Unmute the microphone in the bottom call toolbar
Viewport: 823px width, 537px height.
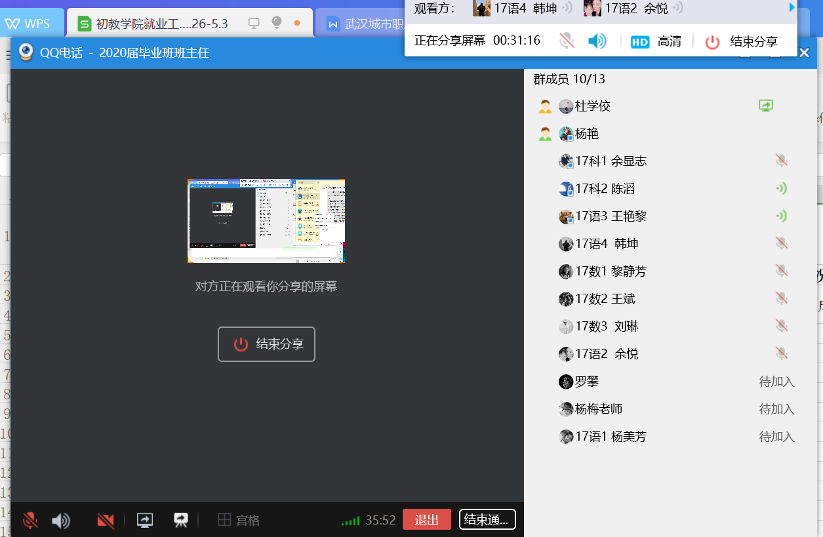pyautogui.click(x=30, y=521)
